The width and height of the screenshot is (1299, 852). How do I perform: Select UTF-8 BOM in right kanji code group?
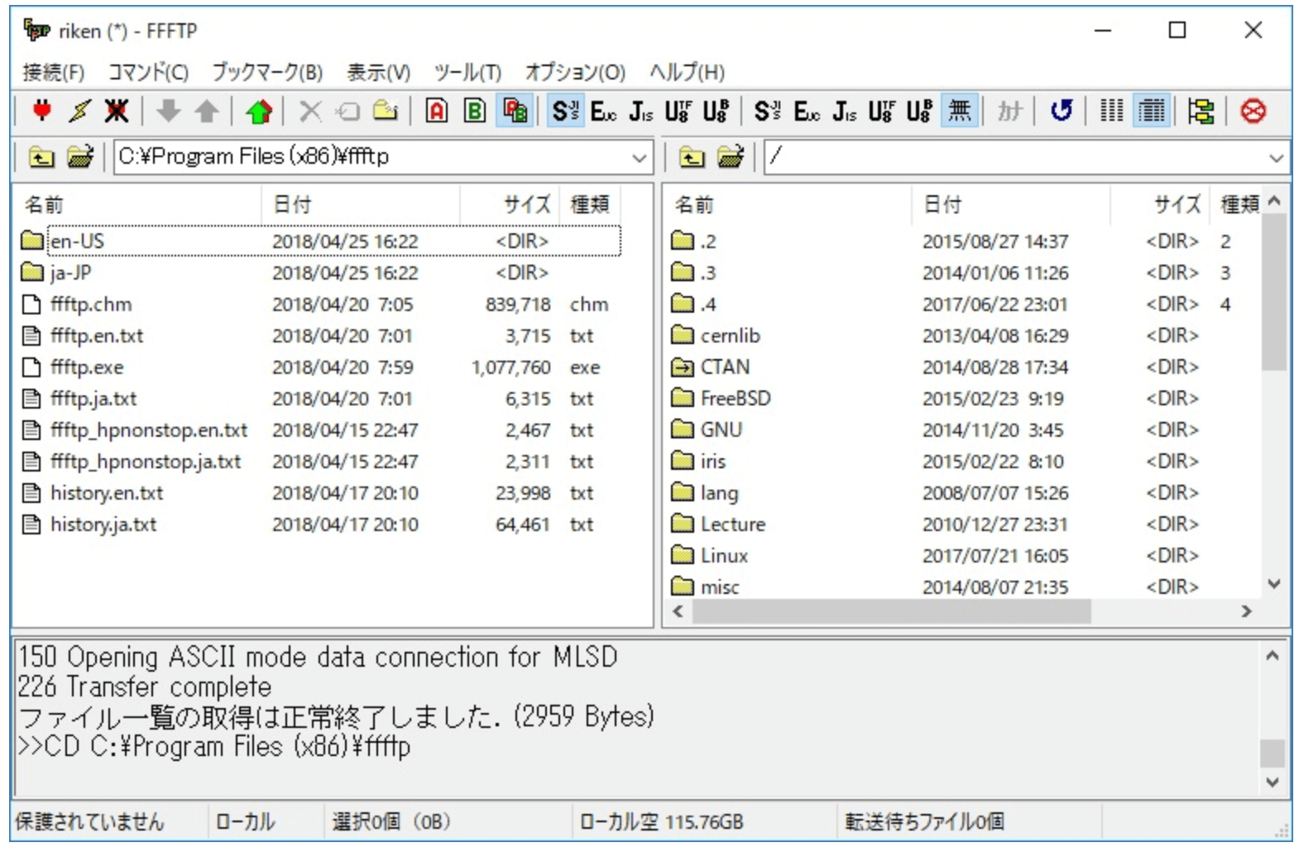920,111
